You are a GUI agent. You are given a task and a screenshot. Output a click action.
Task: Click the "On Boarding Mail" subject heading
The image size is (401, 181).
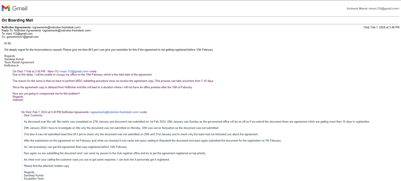(17, 20)
